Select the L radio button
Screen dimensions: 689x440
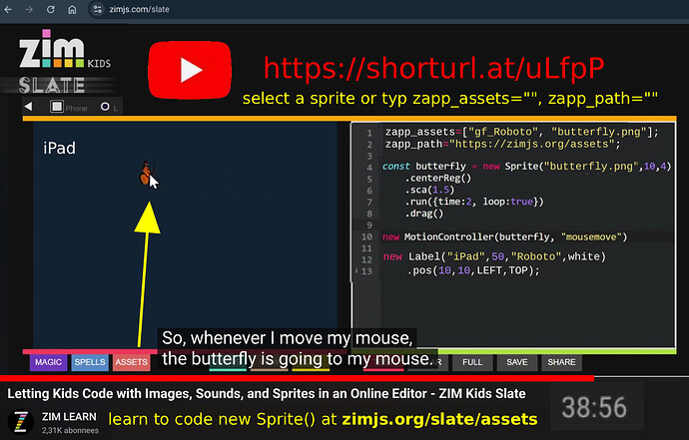click(x=105, y=107)
